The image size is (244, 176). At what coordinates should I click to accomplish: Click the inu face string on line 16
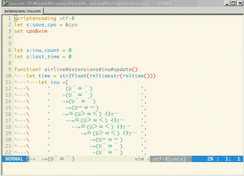(x=91, y=114)
